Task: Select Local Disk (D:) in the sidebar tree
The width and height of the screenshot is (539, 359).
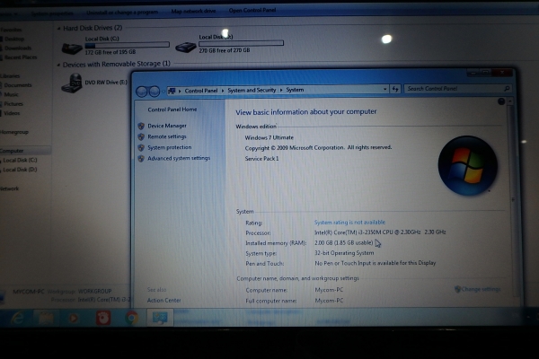Action: [x=20, y=170]
